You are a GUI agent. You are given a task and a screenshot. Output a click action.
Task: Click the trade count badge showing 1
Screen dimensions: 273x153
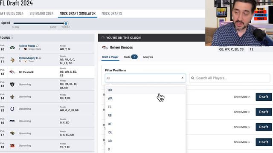[134, 57]
